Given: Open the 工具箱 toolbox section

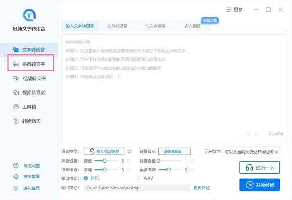Looking at the screenshot, I should (25, 107).
